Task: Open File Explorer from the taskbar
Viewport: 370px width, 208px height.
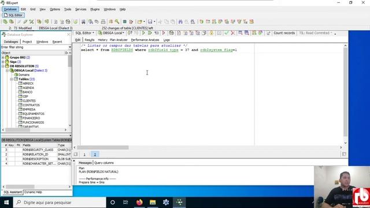Action: tap(153, 202)
